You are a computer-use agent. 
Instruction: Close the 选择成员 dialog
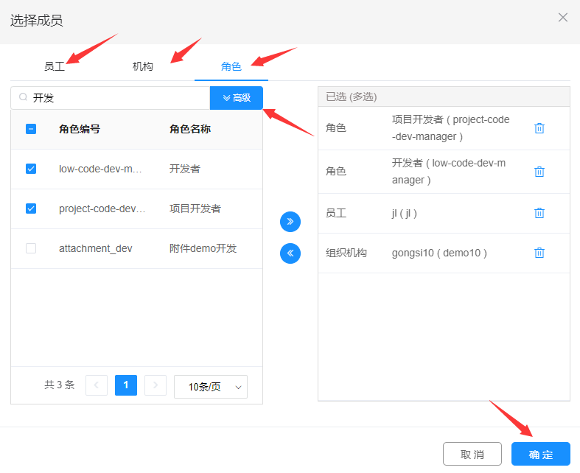pyautogui.click(x=563, y=18)
